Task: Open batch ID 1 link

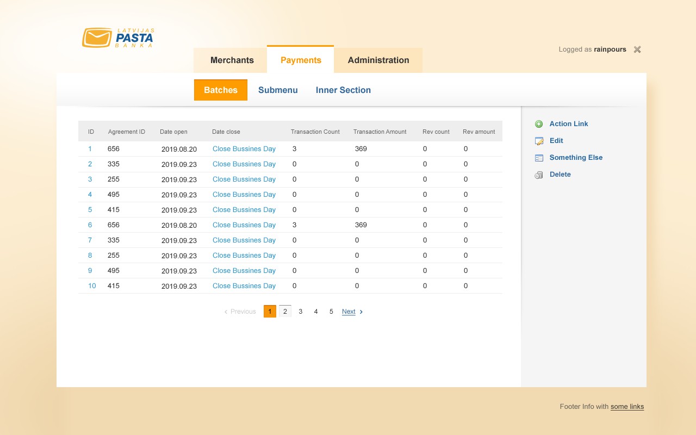Action: [90, 149]
